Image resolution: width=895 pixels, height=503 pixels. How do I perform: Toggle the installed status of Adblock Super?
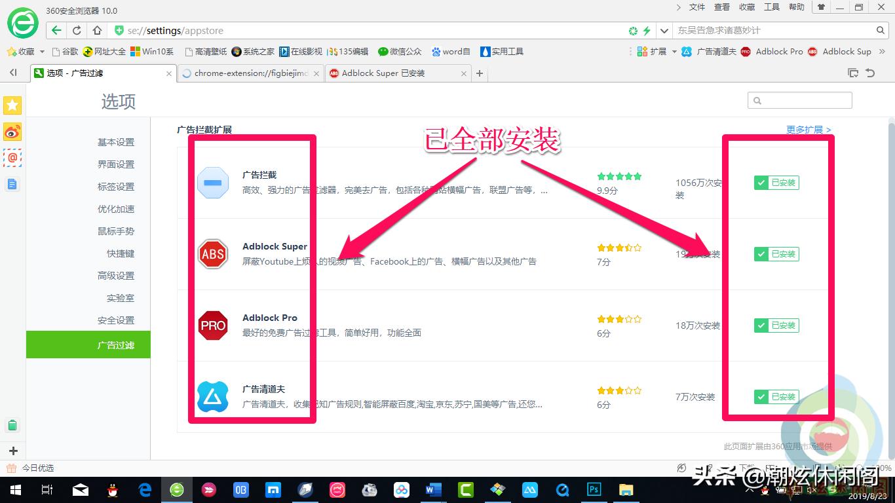point(776,254)
